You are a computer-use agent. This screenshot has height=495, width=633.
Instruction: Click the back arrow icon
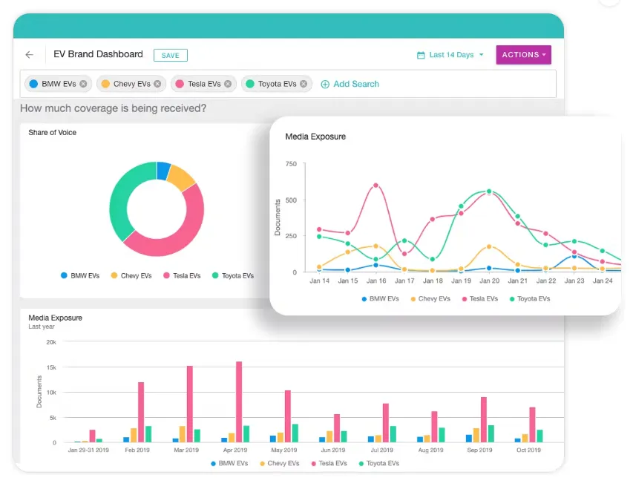click(29, 54)
